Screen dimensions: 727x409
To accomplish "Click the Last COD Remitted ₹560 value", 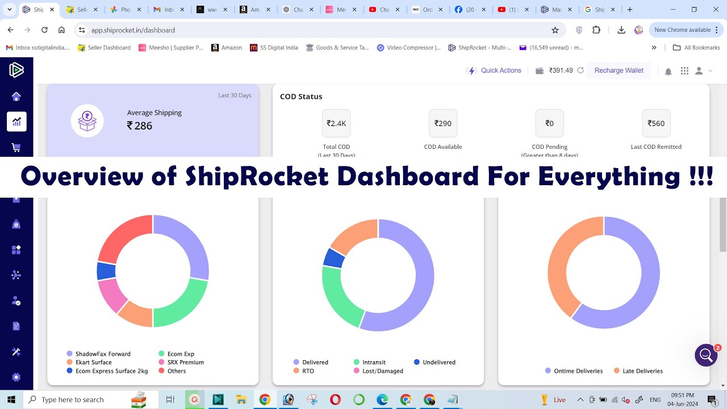I will (x=656, y=123).
